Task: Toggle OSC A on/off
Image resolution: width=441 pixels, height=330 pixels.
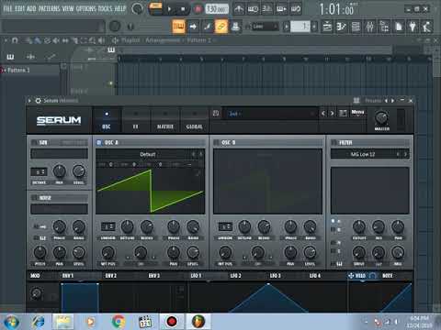Action: click(99, 142)
